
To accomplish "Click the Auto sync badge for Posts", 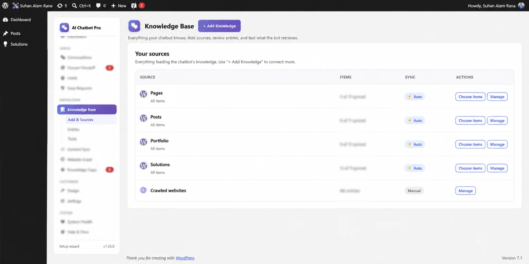I will pos(415,120).
